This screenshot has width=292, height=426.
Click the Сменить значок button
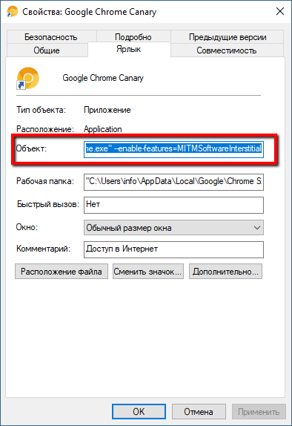click(x=148, y=271)
